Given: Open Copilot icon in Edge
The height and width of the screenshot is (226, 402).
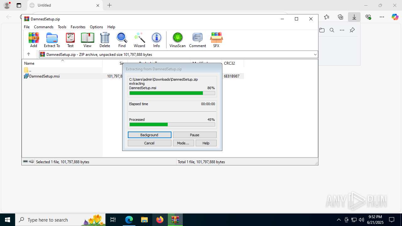Looking at the screenshot, I should point(395,17).
